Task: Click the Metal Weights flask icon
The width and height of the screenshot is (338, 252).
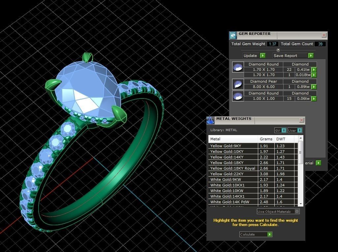Action: (211, 121)
